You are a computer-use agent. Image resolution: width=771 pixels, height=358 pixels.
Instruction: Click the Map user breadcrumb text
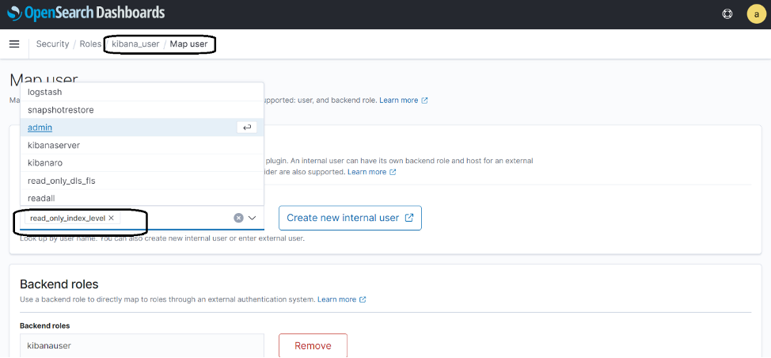click(x=189, y=44)
